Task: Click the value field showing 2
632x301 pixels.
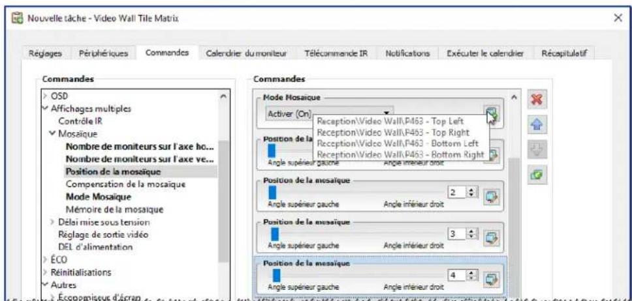Action: tap(457, 193)
